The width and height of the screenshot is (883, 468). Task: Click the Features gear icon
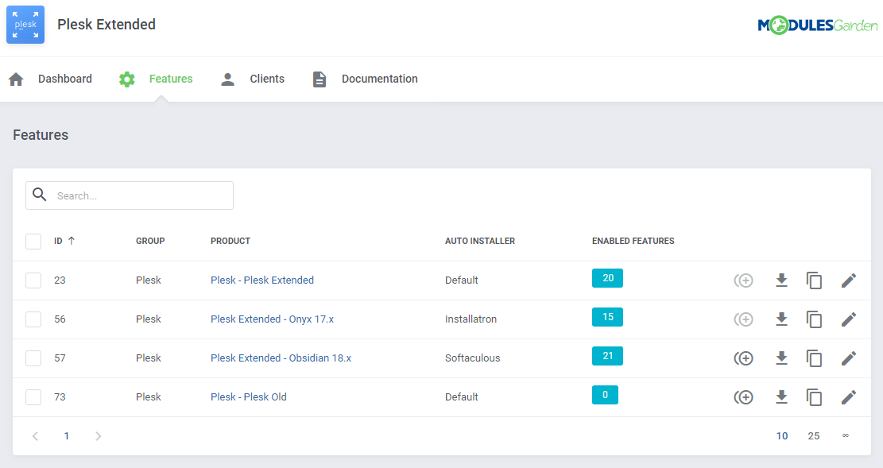pyautogui.click(x=127, y=79)
